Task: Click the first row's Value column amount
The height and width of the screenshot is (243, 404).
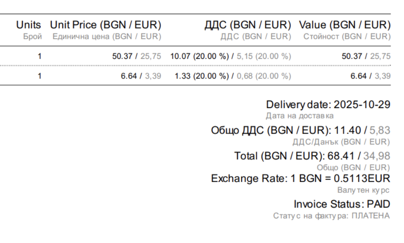Action: point(366,56)
